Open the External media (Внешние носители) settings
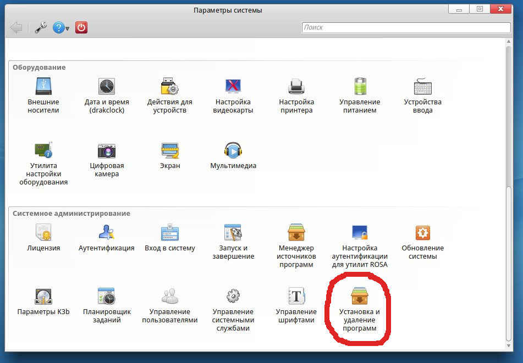 point(43,96)
